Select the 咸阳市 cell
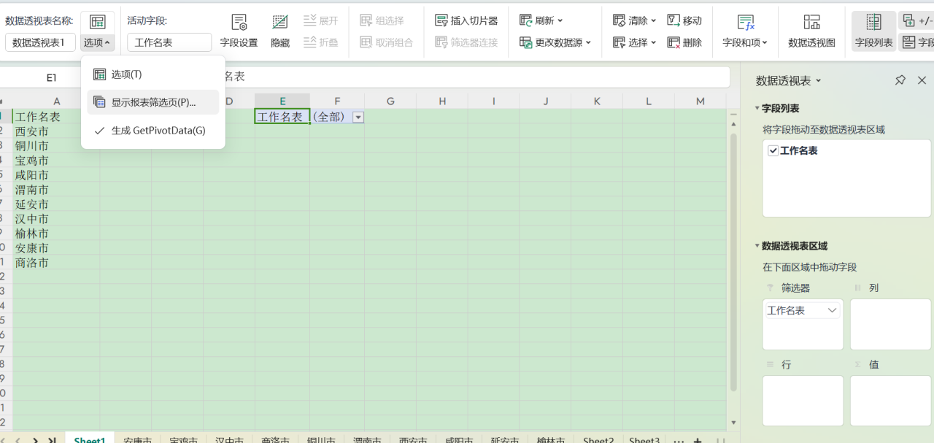Image resolution: width=934 pixels, height=443 pixels. click(56, 175)
